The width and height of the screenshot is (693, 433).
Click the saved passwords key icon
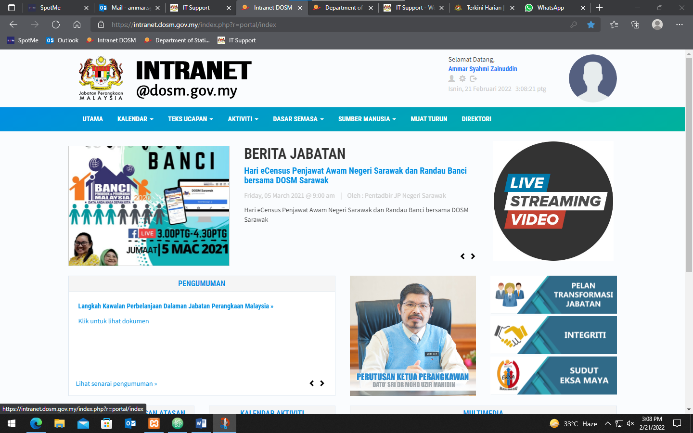(573, 25)
